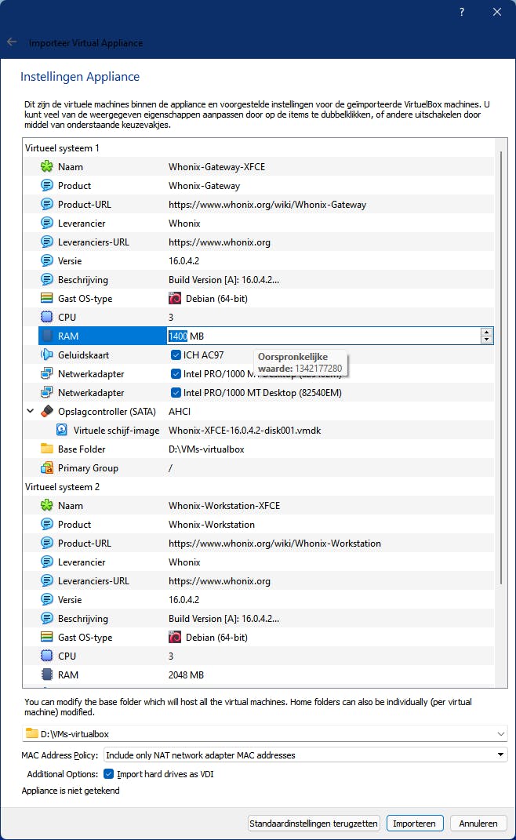Go back with the arrow in the title bar
Image resolution: width=516 pixels, height=840 pixels.
point(12,42)
